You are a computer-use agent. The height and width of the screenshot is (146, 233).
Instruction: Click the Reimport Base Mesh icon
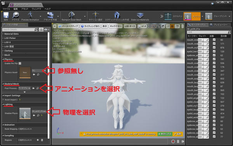[x=71, y=15]
